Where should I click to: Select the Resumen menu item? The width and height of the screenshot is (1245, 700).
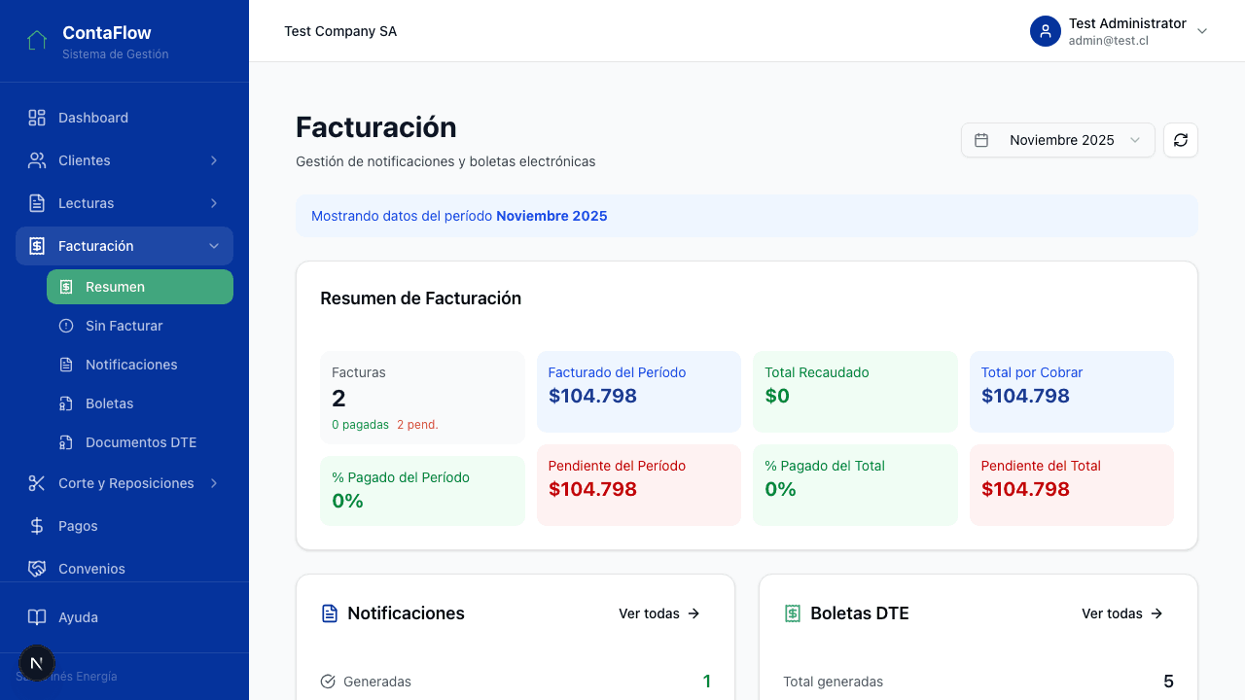click(x=140, y=287)
